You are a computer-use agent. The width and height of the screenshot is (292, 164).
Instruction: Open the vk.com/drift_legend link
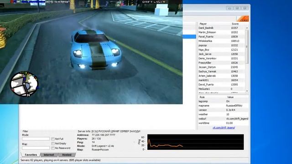tap(224, 128)
